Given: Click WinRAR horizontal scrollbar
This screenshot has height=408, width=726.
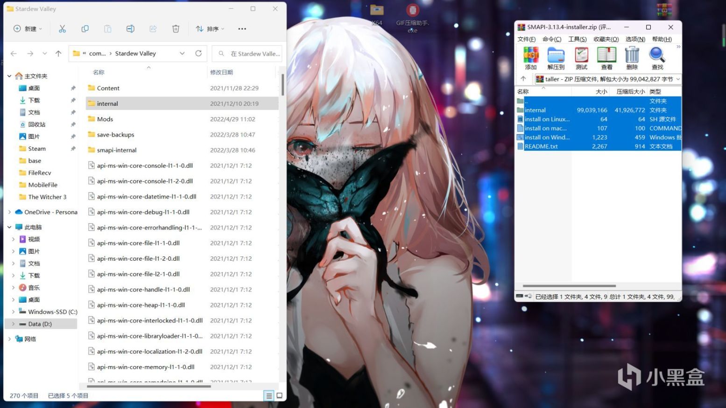Looking at the screenshot, I should (x=569, y=286).
